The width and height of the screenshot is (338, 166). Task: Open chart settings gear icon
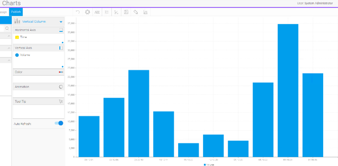pos(87,12)
